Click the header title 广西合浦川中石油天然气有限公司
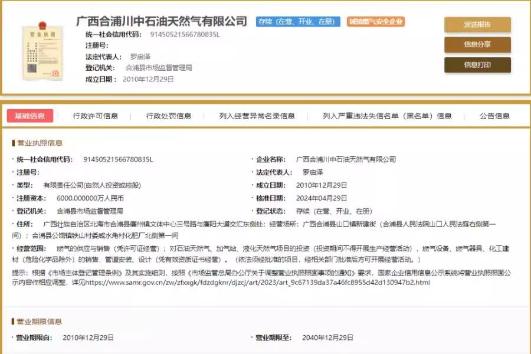The height and width of the screenshot is (354, 531). tap(162, 21)
